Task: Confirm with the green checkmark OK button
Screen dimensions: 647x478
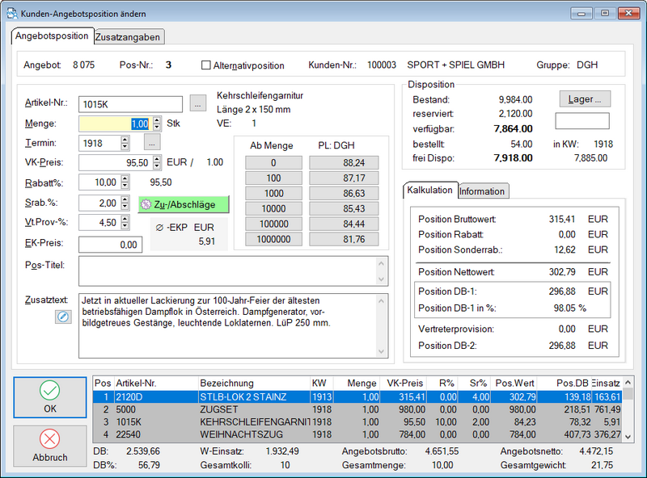Action: point(50,398)
